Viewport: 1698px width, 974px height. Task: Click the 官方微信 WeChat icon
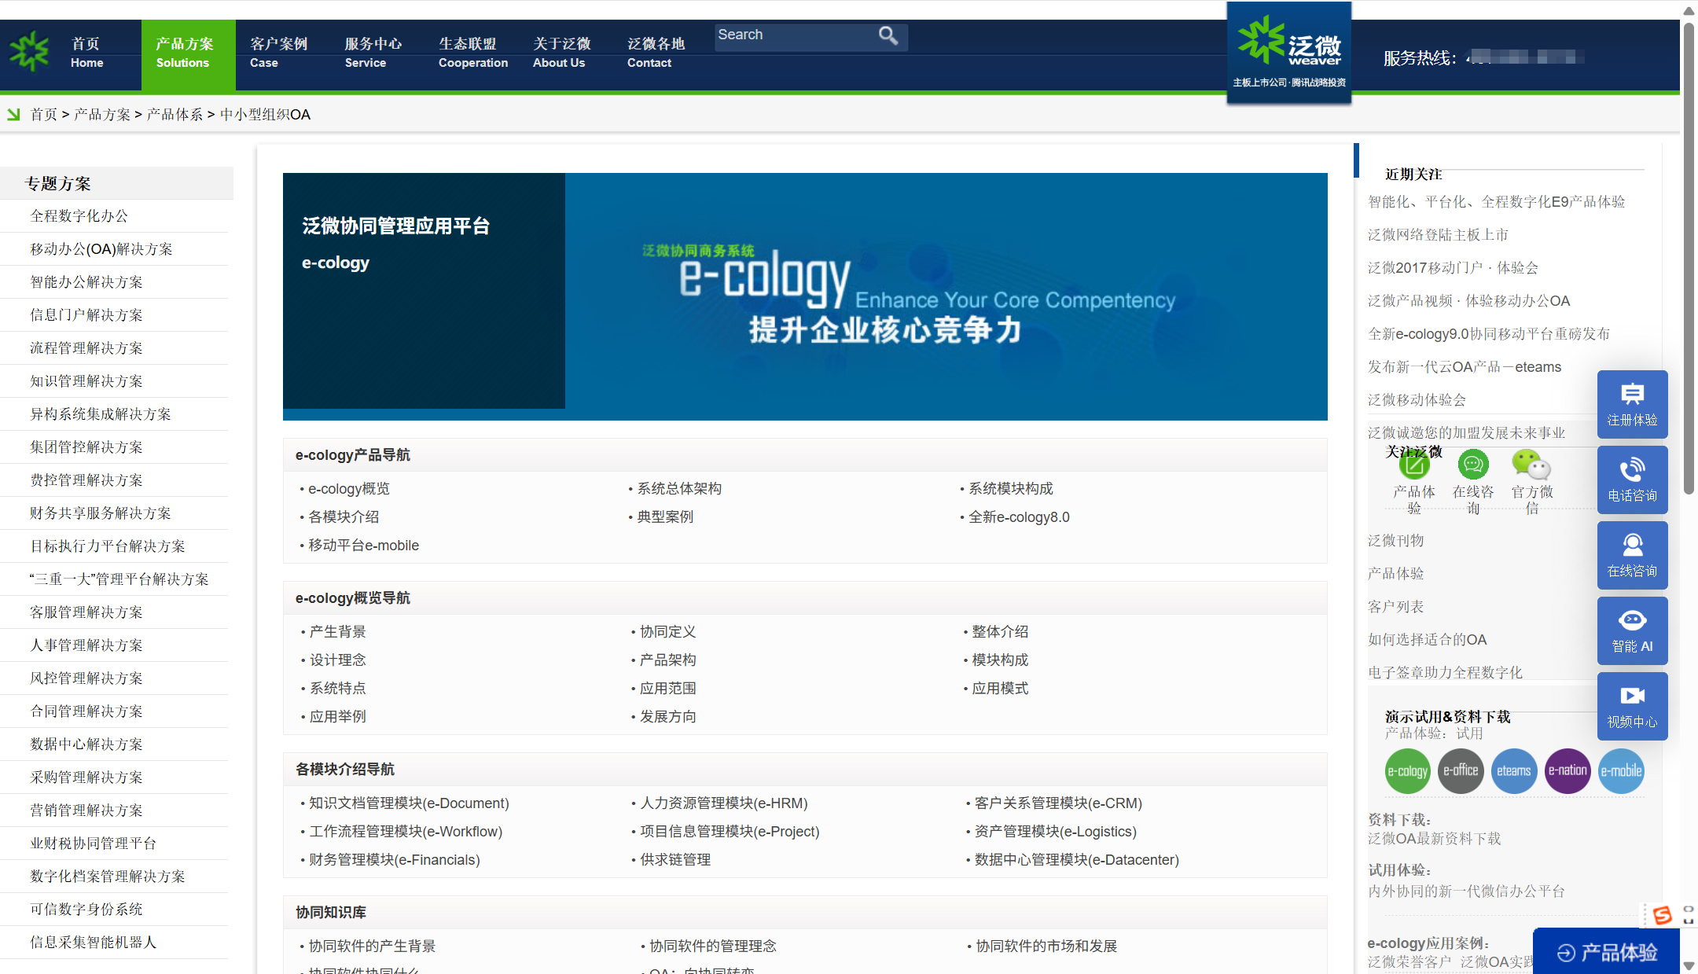pyautogui.click(x=1531, y=465)
